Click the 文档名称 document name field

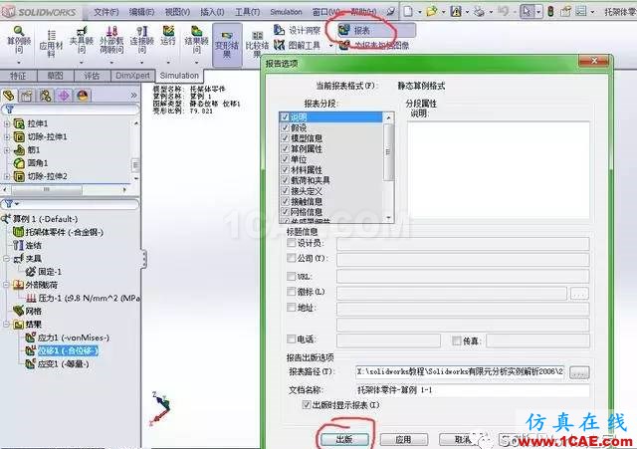[472, 390]
